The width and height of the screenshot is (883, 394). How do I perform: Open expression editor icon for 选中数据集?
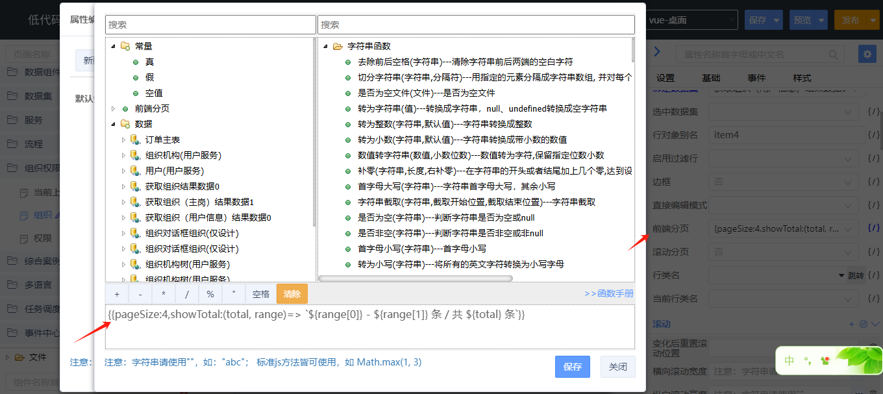875,112
